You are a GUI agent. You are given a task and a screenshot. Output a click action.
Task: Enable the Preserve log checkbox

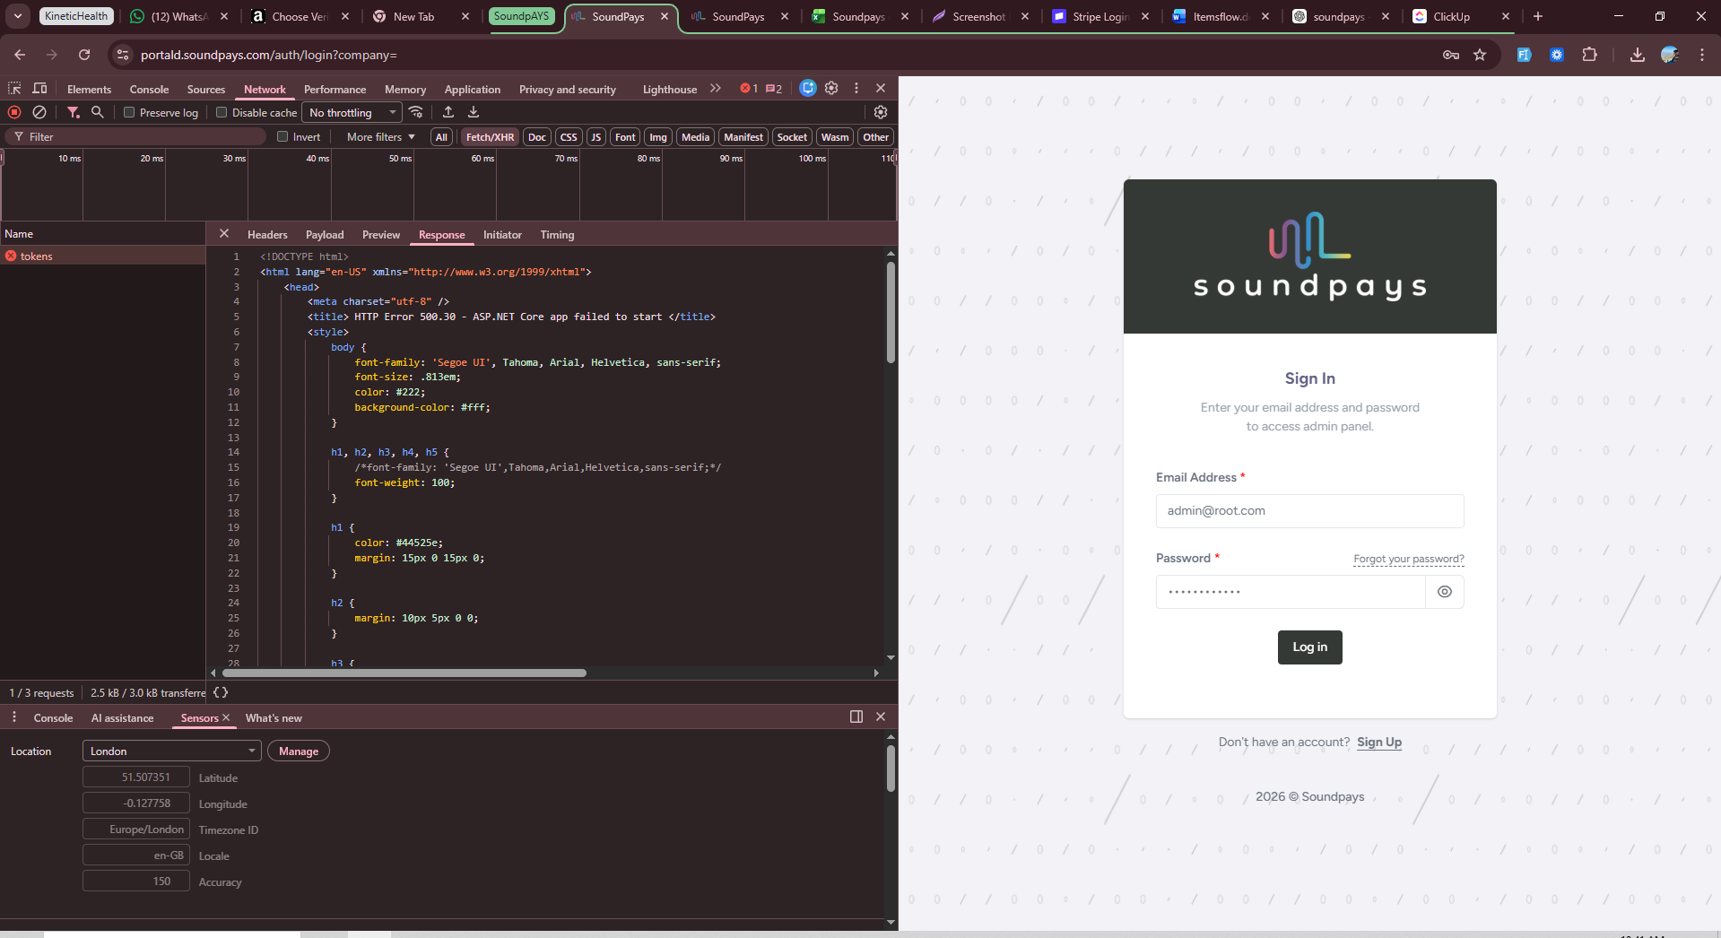tap(129, 113)
